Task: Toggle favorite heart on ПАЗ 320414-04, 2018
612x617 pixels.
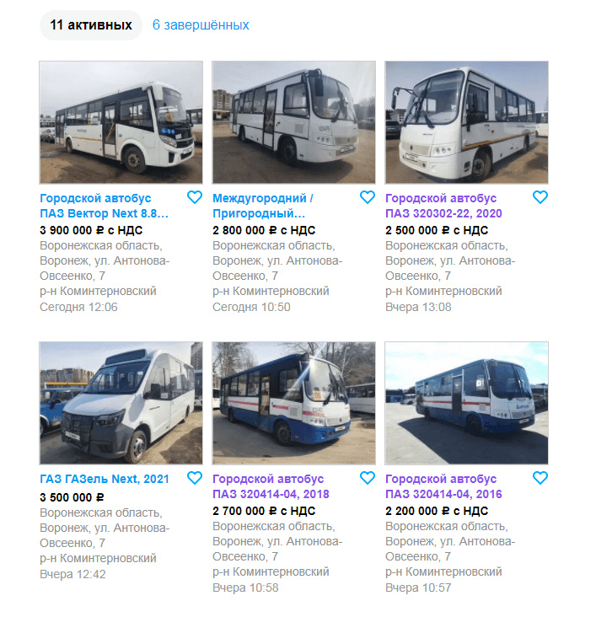Action: [x=368, y=478]
